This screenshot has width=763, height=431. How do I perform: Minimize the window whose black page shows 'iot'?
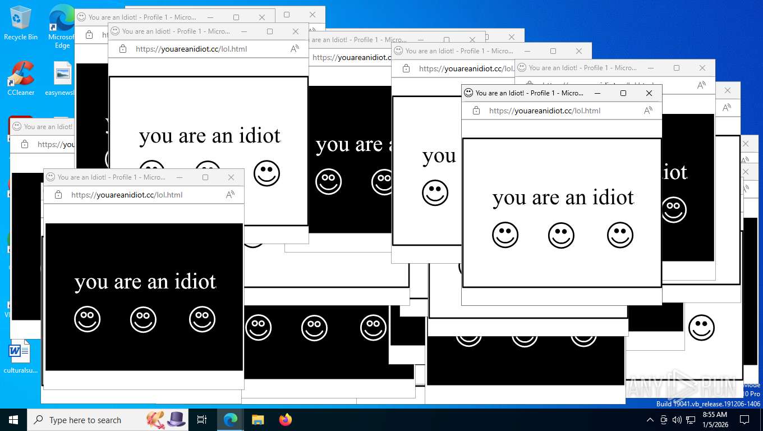coord(651,68)
